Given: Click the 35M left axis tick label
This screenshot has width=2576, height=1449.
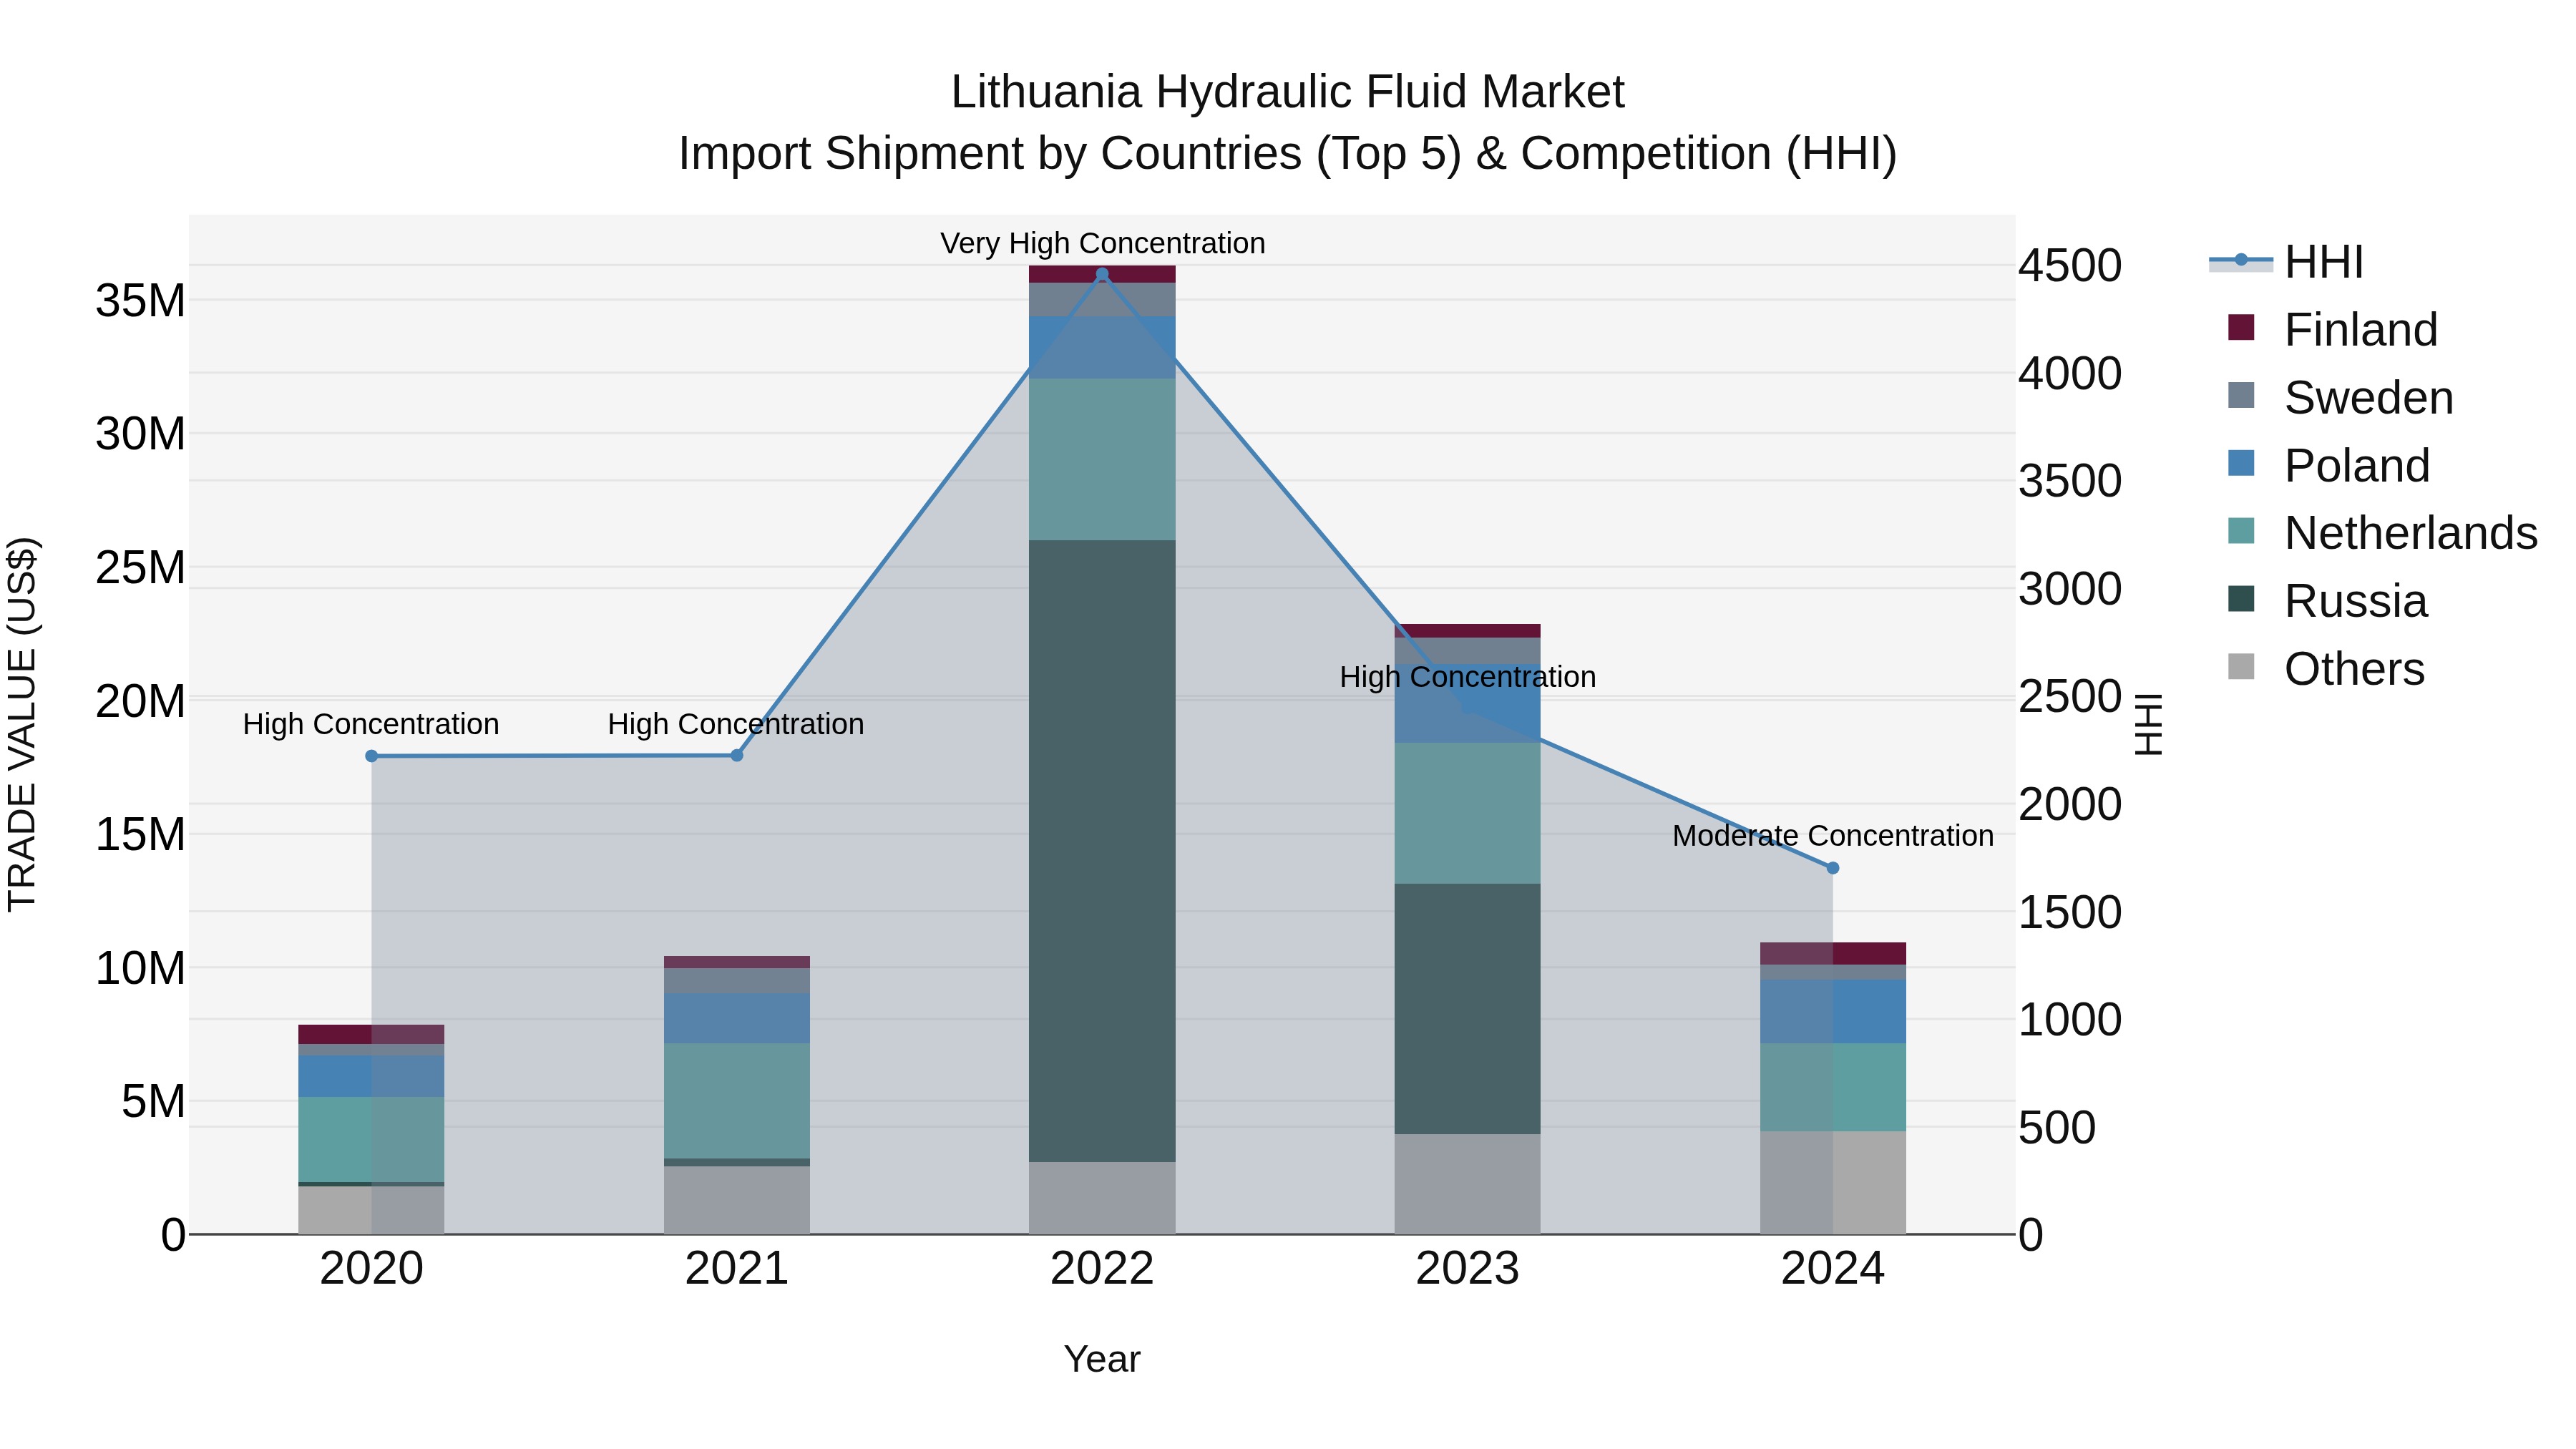Looking at the screenshot, I should click(x=140, y=301).
